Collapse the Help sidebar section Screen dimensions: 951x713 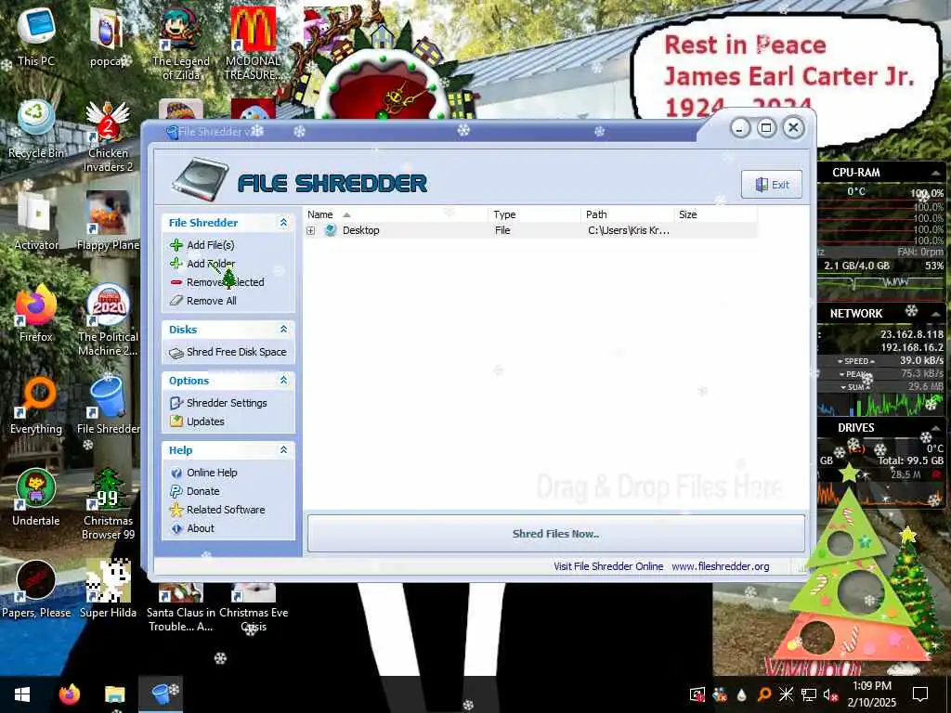283,450
